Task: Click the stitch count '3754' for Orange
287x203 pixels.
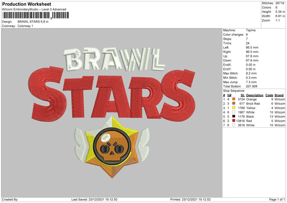Action: (241, 99)
